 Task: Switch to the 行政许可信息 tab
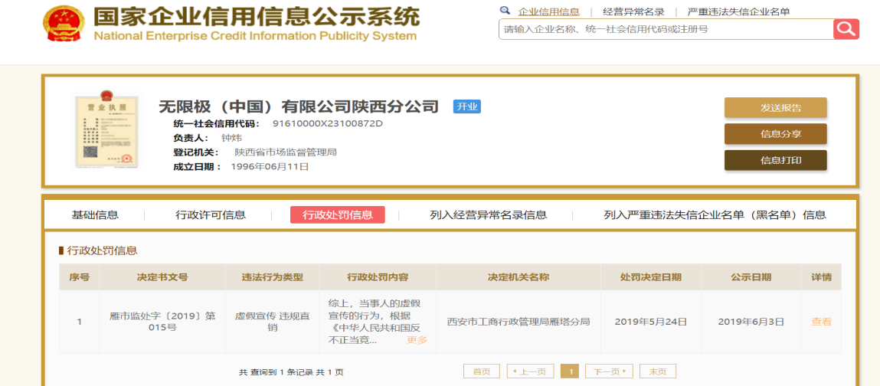coord(211,215)
